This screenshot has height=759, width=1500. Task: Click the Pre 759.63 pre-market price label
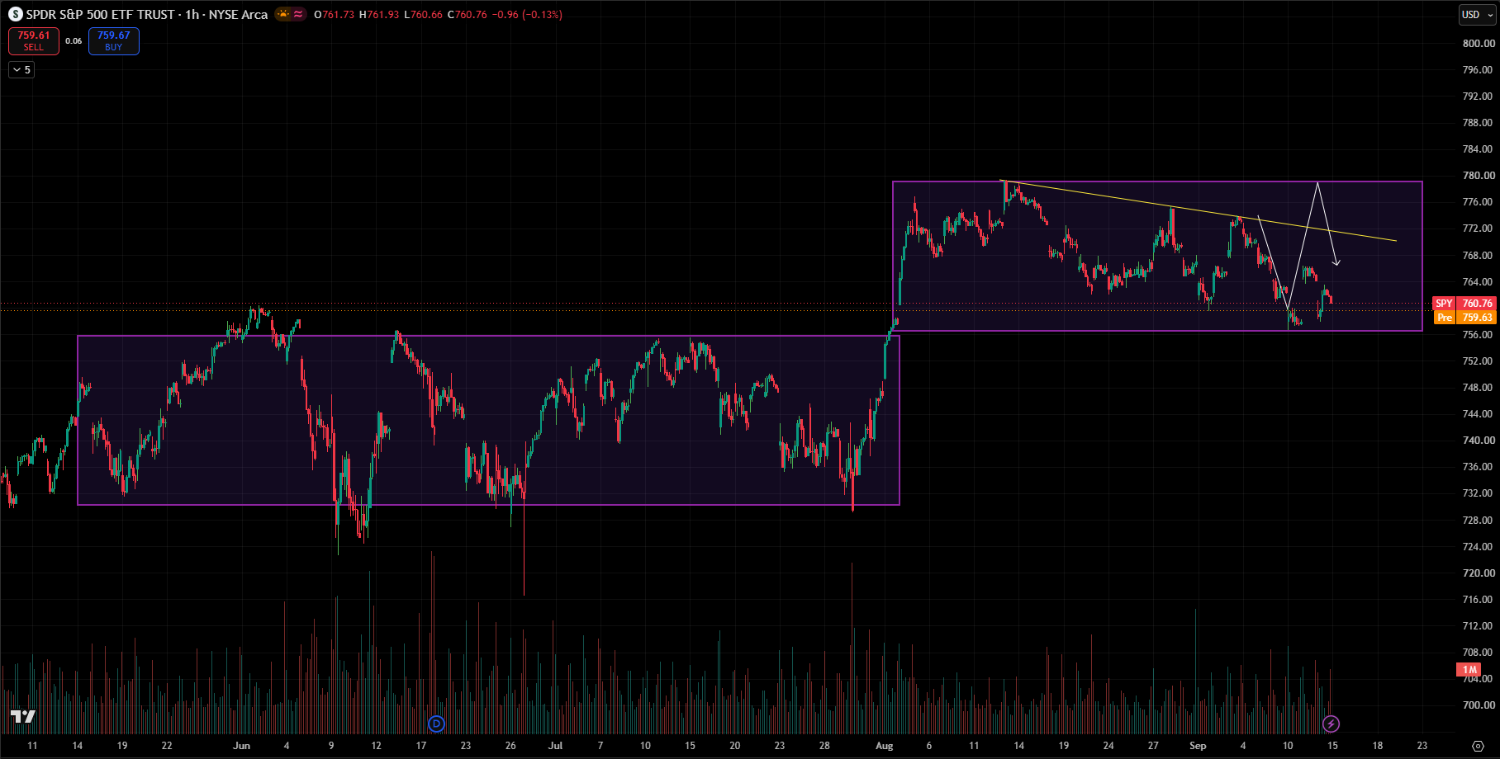pyautogui.click(x=1464, y=318)
